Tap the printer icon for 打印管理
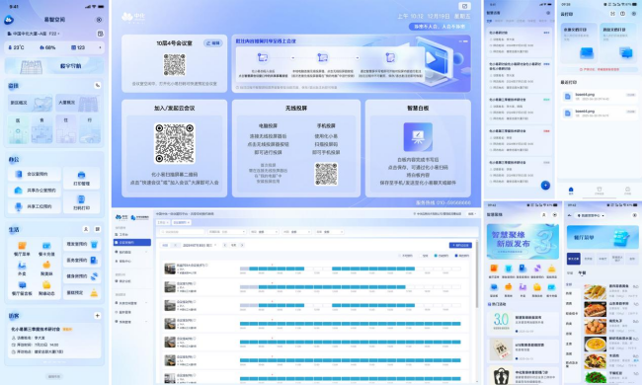Screen dimensions: 642x385 click(81, 175)
